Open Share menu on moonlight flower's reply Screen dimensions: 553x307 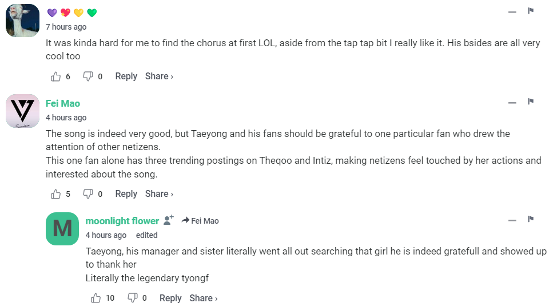point(203,298)
